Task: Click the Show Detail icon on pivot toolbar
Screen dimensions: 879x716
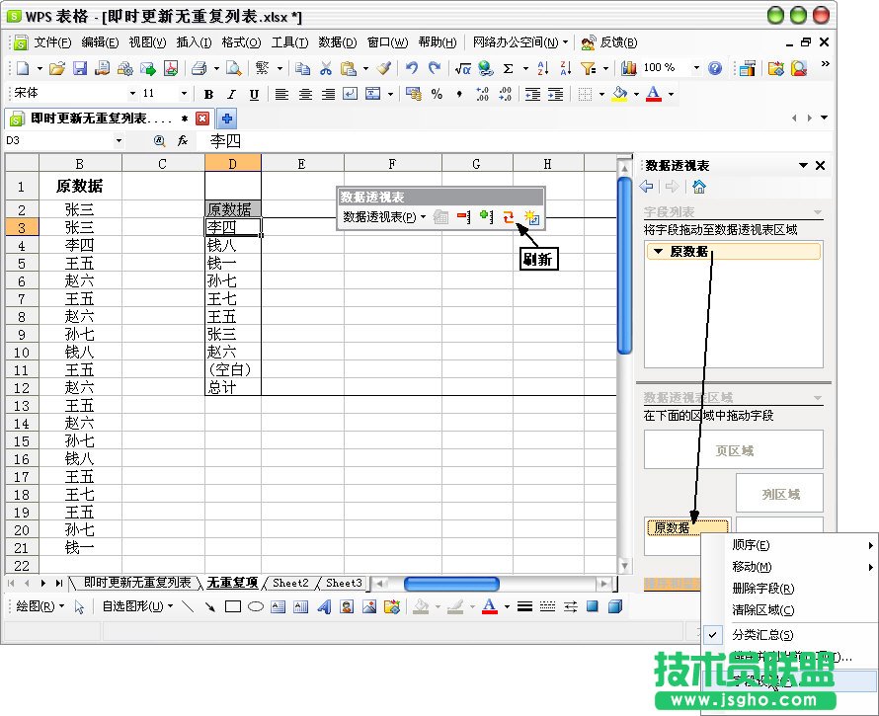Action: pyautogui.click(x=488, y=217)
